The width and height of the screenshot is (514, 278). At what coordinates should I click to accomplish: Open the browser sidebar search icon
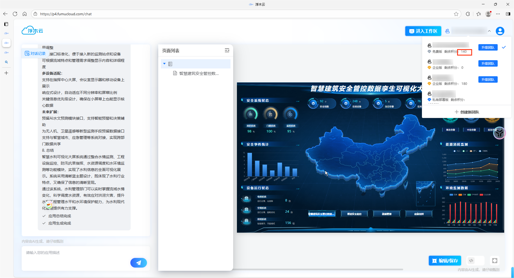coord(6,62)
